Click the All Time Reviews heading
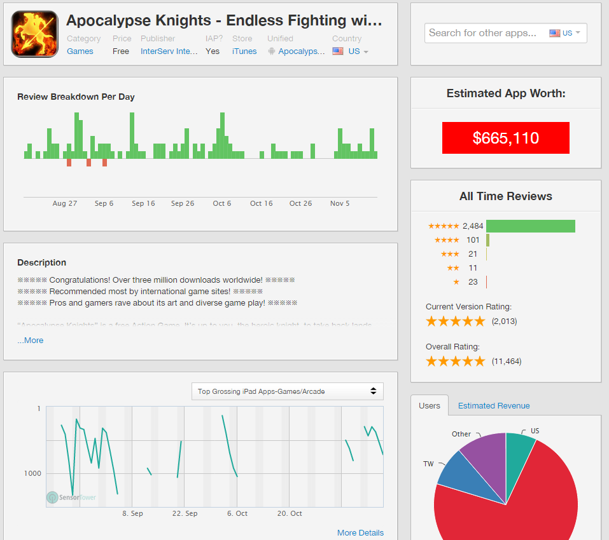Image resolution: width=609 pixels, height=540 pixels. (x=506, y=196)
